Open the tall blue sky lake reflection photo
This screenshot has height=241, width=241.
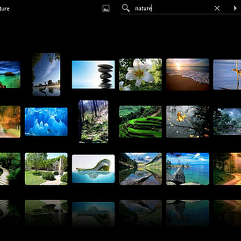(46, 74)
